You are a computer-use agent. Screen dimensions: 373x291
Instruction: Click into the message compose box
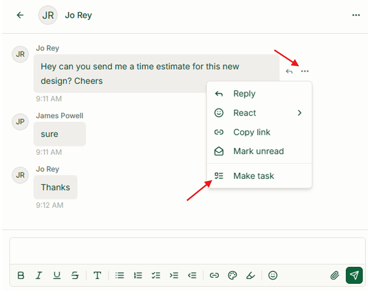188,251
